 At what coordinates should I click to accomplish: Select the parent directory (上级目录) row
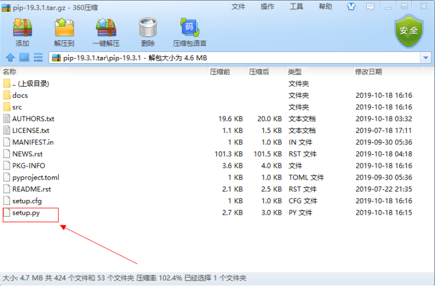211,84
